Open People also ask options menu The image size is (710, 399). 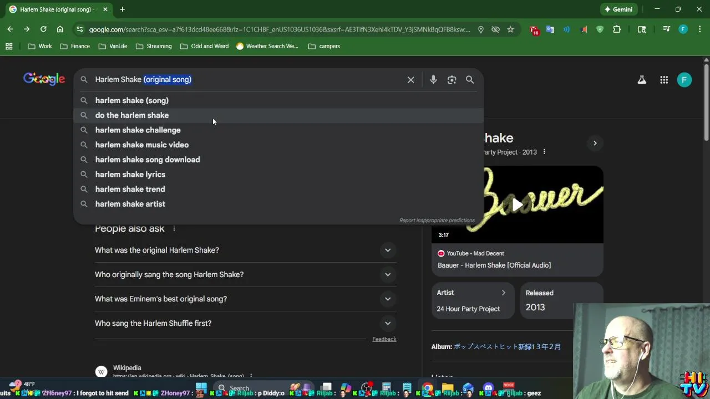174,228
